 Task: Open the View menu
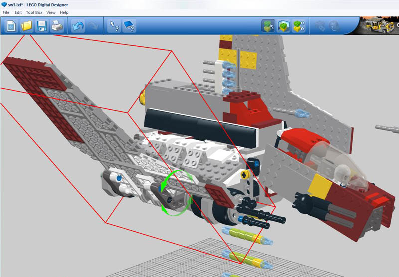51,12
